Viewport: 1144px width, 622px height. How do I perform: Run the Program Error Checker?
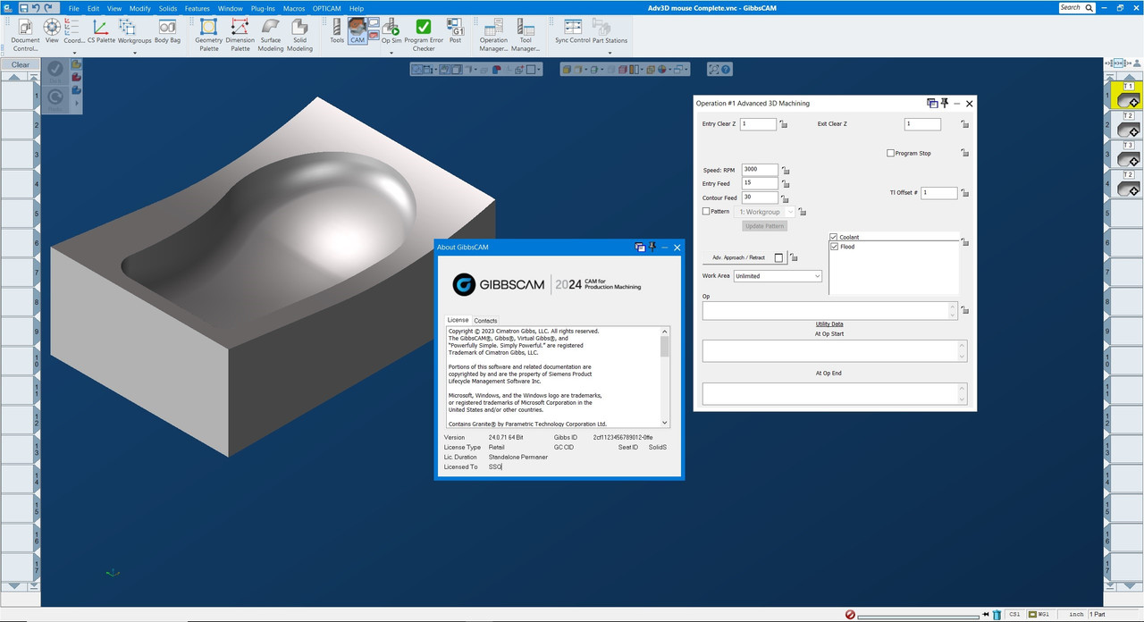(x=424, y=35)
